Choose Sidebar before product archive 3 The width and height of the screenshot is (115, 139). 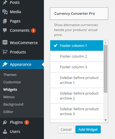point(77,111)
